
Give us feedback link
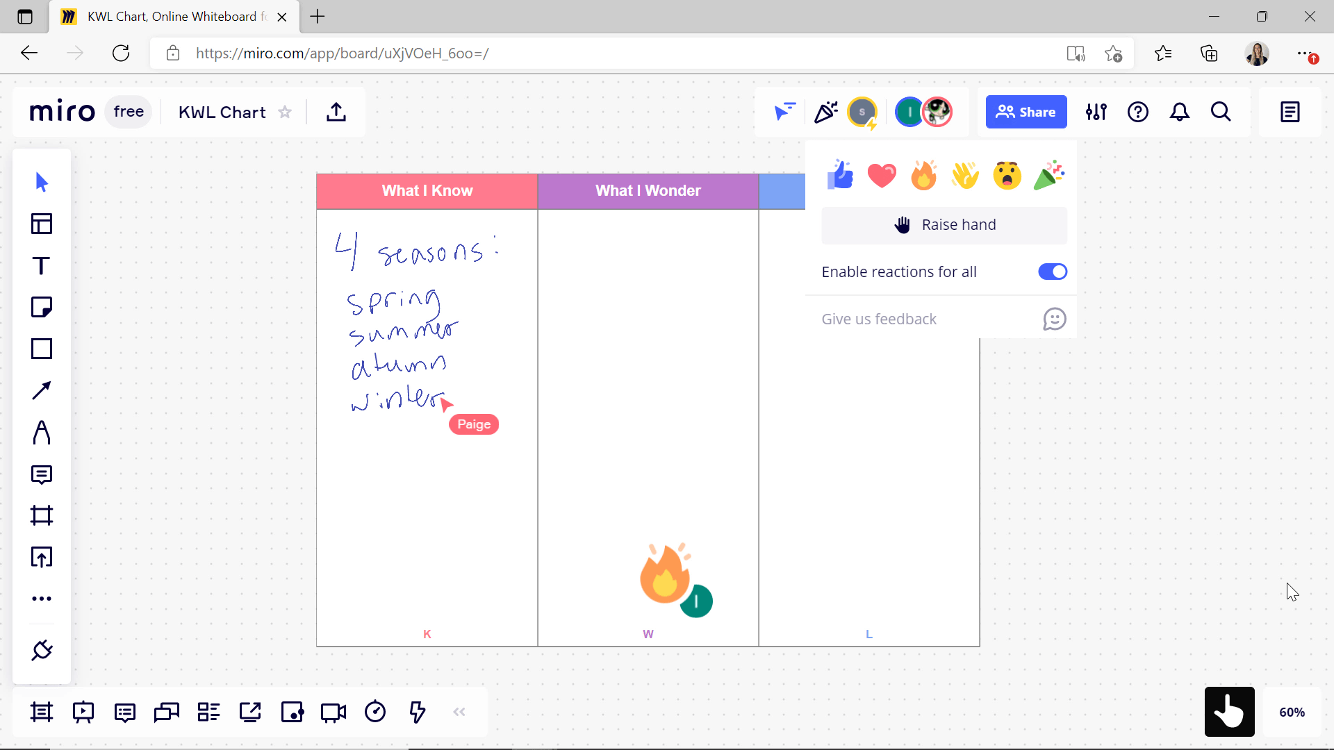880,319
